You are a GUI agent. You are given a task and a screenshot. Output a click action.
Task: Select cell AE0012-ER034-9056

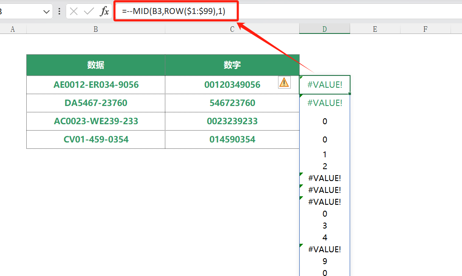pos(96,85)
